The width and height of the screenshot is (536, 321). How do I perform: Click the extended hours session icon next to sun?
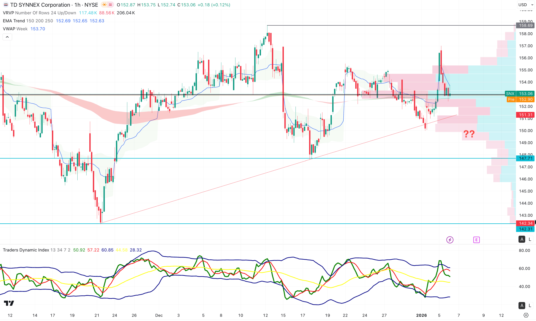pyautogui.click(x=110, y=4)
